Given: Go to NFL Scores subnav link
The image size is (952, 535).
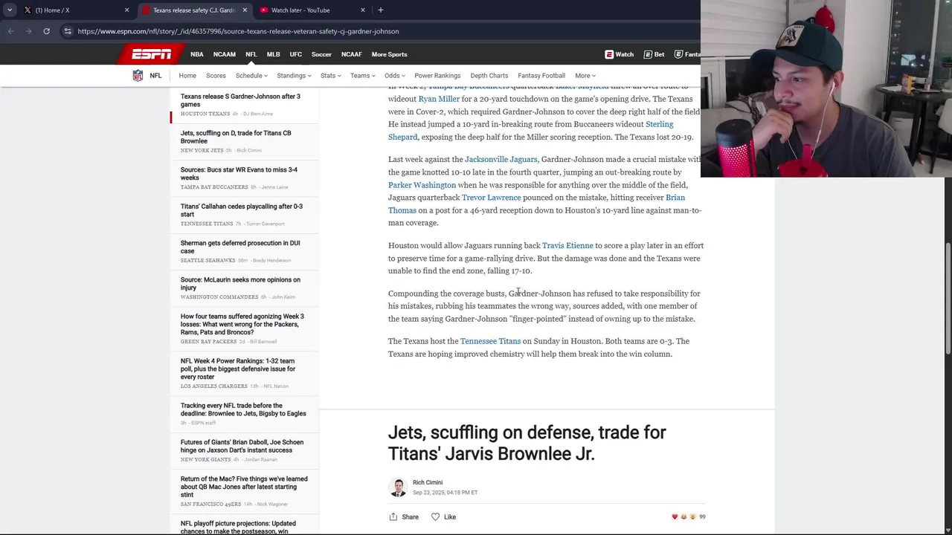Looking at the screenshot, I should click(x=216, y=76).
